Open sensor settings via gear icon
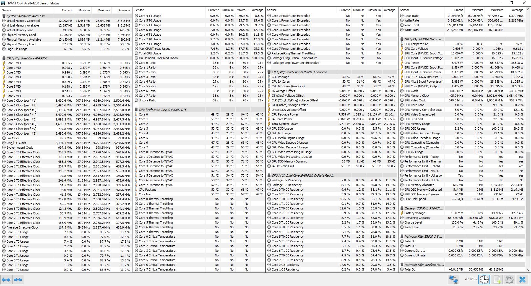The width and height of the screenshot is (531, 286). click(509, 280)
